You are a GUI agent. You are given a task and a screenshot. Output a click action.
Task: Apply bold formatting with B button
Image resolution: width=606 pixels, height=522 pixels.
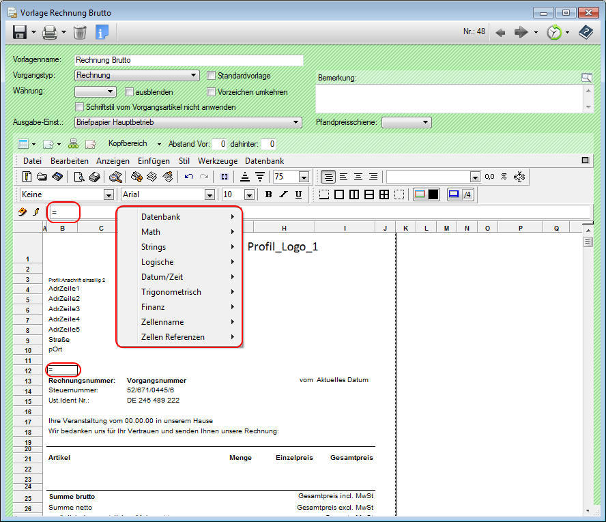268,194
